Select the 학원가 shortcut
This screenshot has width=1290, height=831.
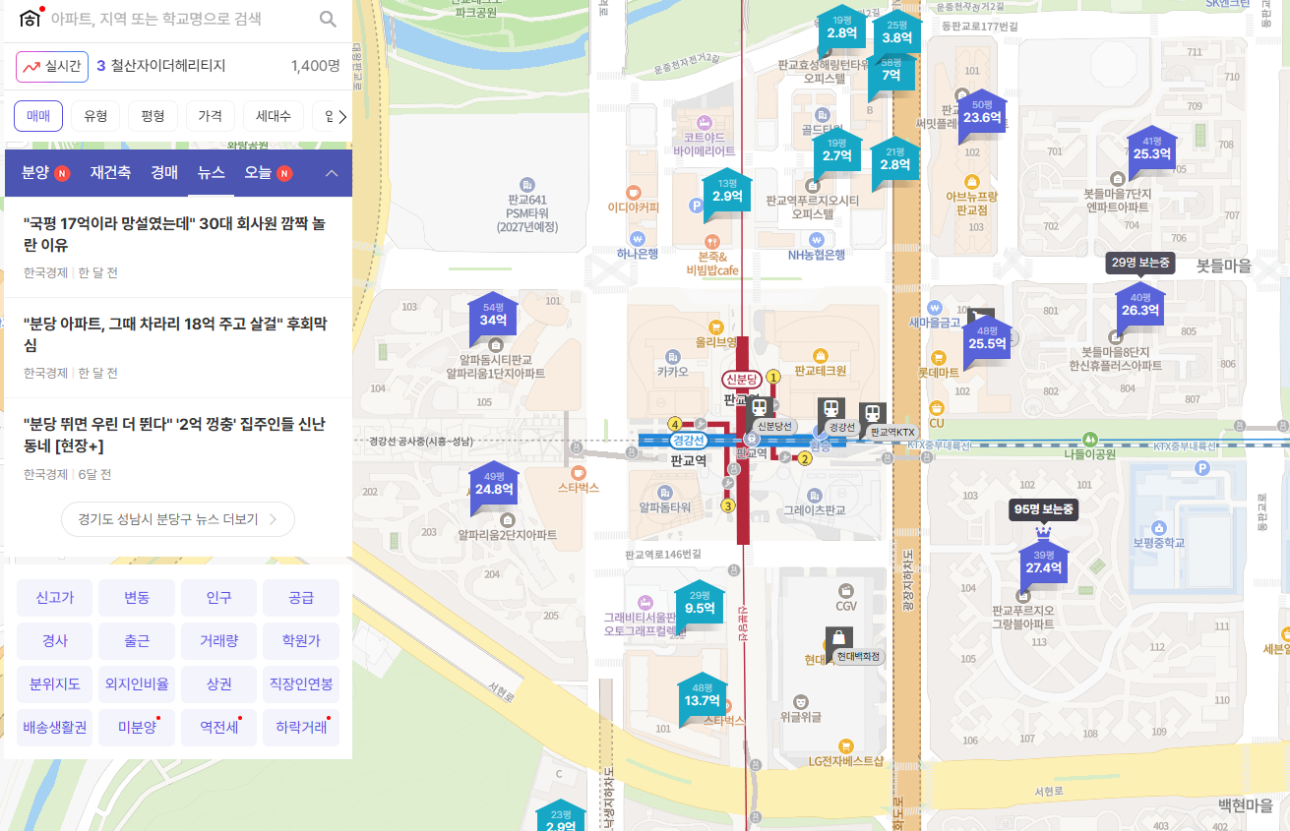[x=301, y=641]
